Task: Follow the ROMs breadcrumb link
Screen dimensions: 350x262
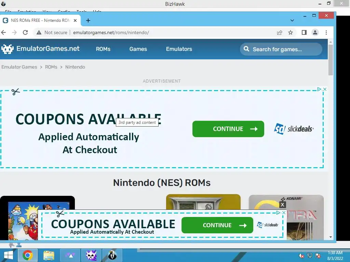Action: pos(51,67)
